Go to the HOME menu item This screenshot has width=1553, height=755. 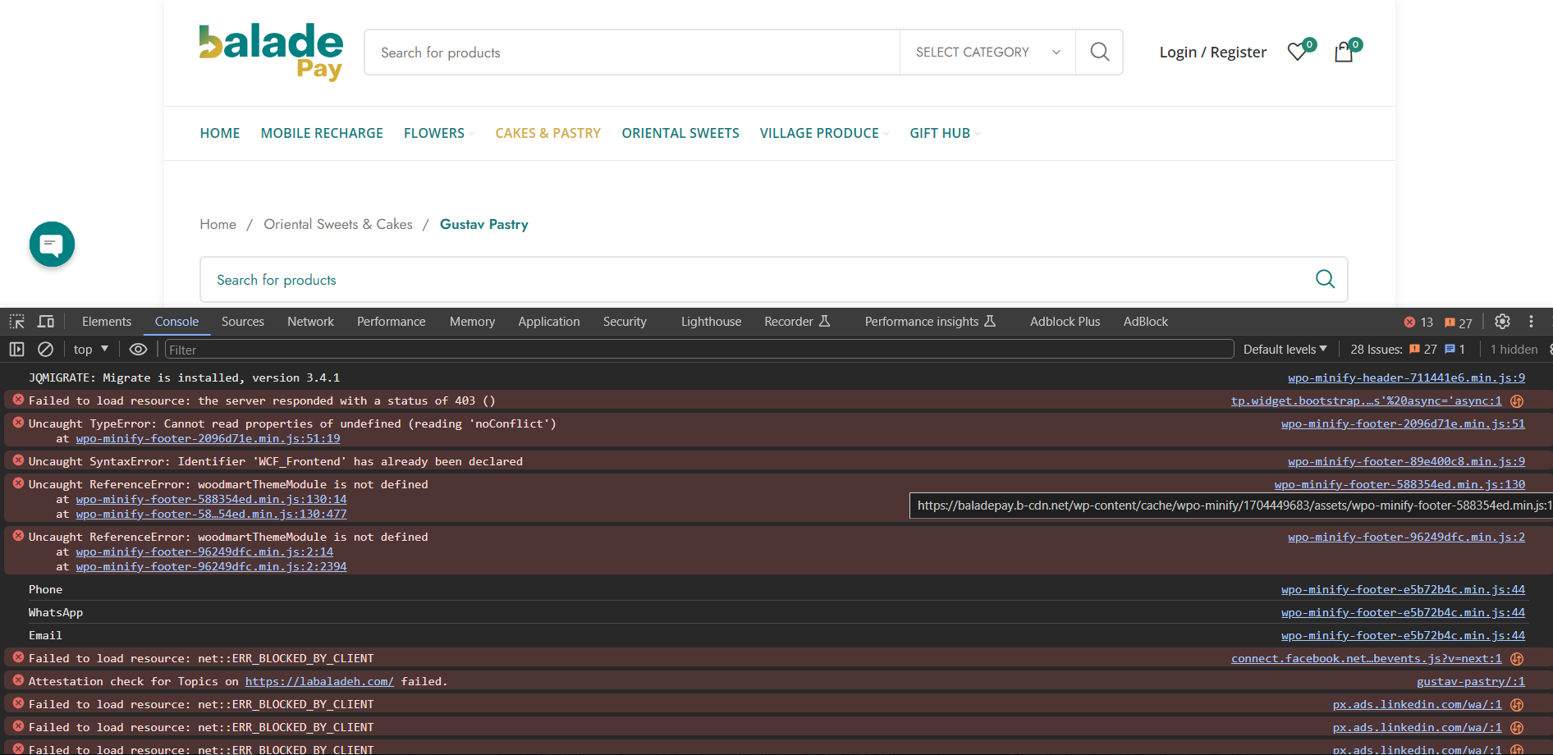coord(220,133)
